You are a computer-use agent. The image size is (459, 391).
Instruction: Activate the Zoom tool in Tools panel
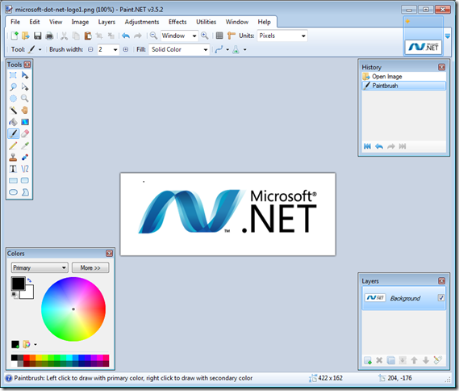[25, 99]
